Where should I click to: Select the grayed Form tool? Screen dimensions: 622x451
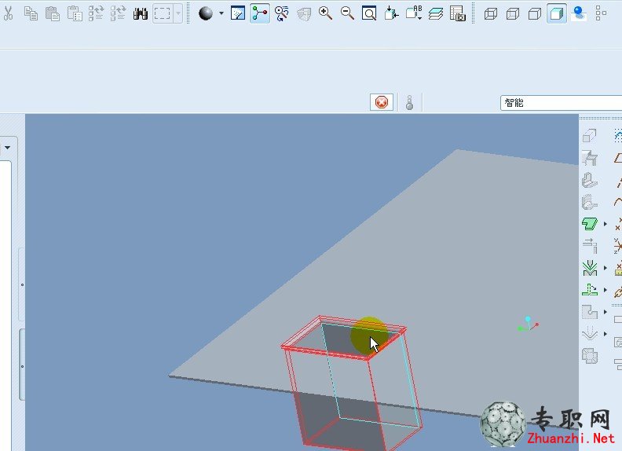click(x=590, y=334)
